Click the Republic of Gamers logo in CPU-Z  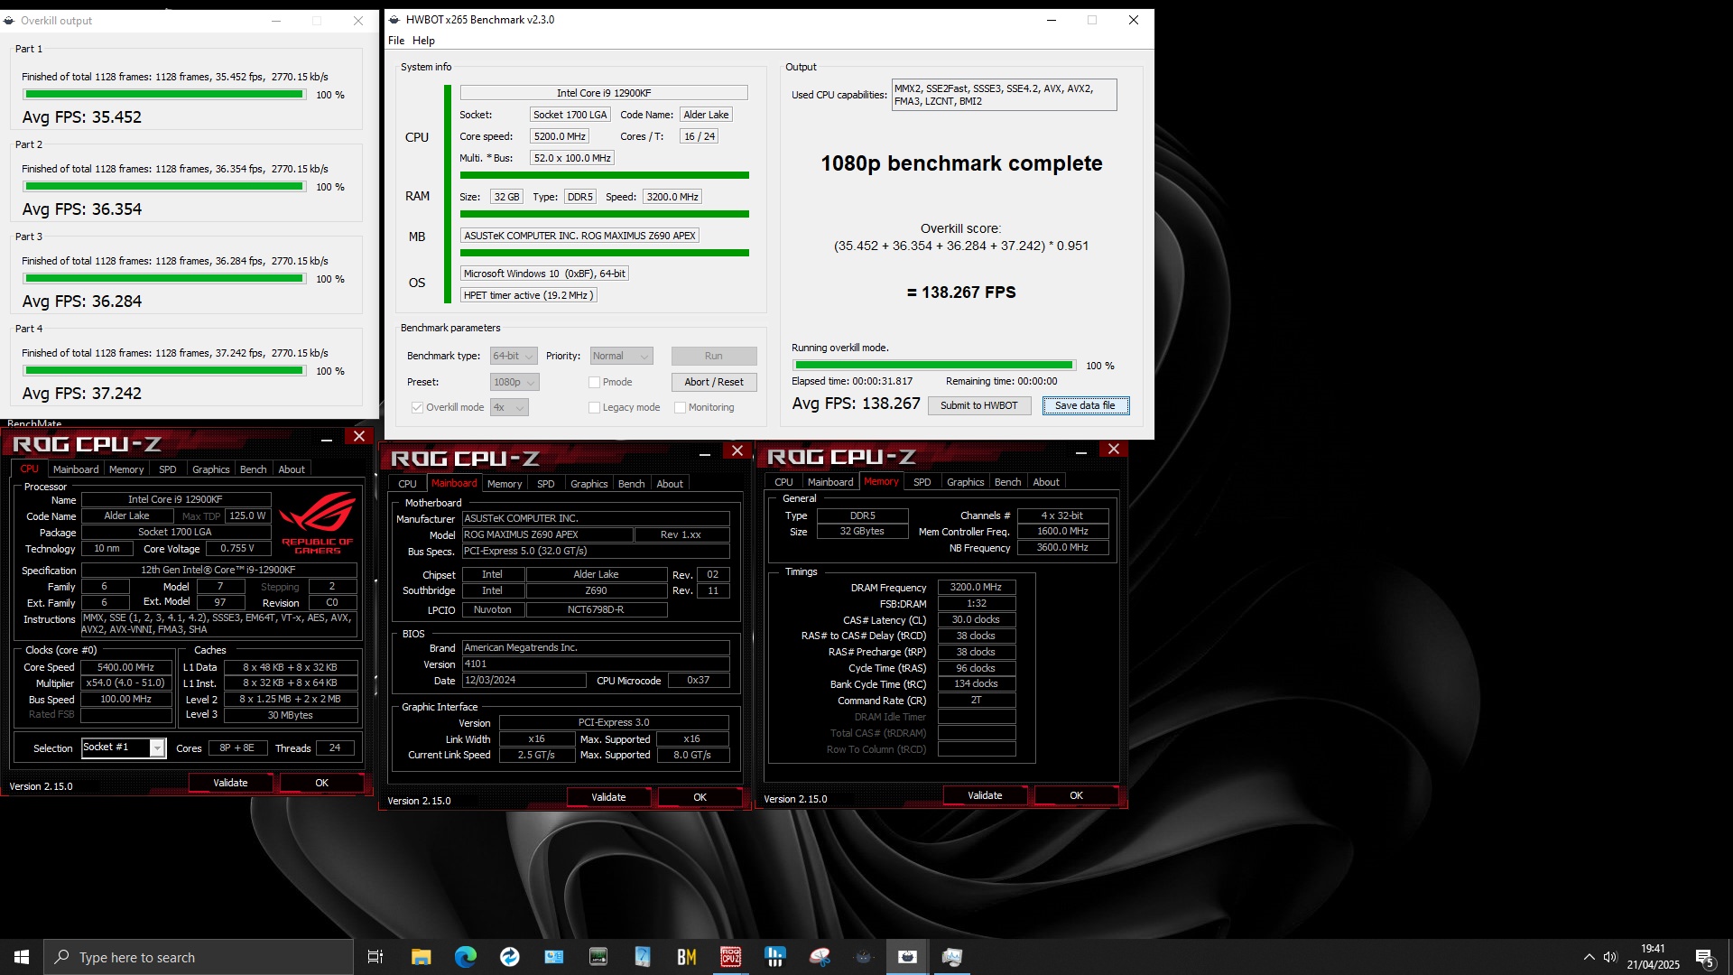click(x=318, y=522)
